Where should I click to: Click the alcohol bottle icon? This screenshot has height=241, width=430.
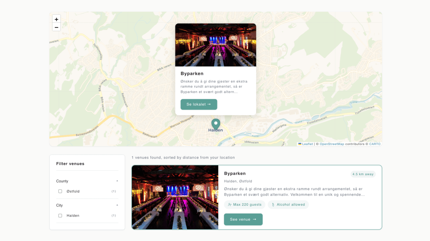[x=273, y=205]
